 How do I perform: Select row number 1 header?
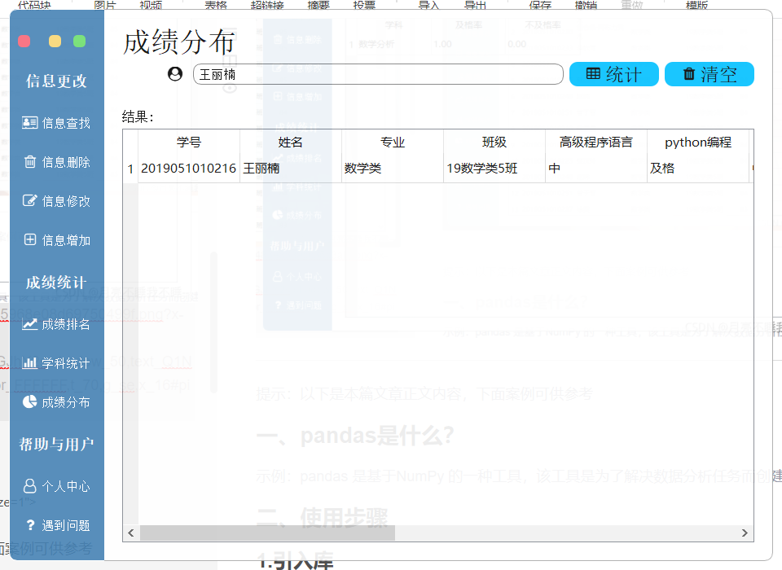pos(130,169)
